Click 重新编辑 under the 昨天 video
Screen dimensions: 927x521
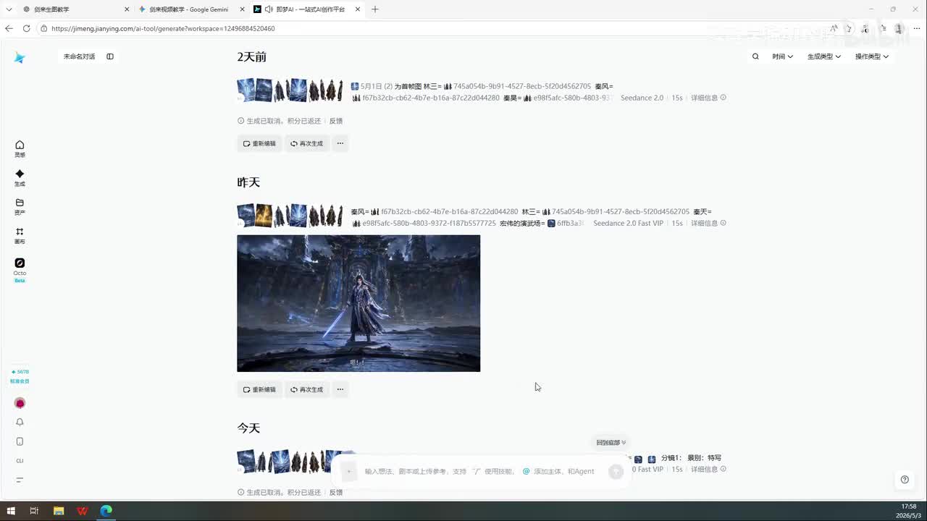tap(259, 389)
